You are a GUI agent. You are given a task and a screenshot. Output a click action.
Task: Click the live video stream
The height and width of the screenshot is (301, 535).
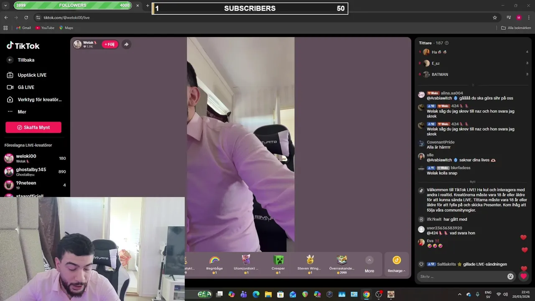tap(241, 144)
